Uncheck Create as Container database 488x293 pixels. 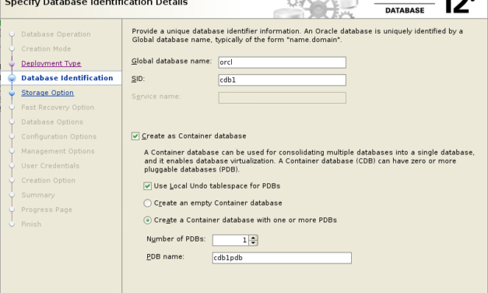pos(135,136)
